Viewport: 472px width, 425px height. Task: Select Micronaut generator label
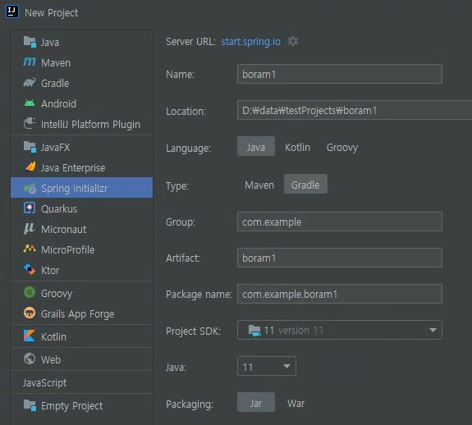coord(64,230)
